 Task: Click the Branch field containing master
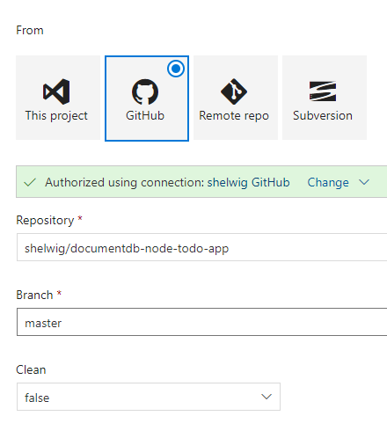click(x=201, y=322)
